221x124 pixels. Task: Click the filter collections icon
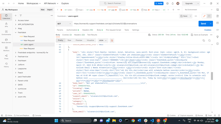21,15
